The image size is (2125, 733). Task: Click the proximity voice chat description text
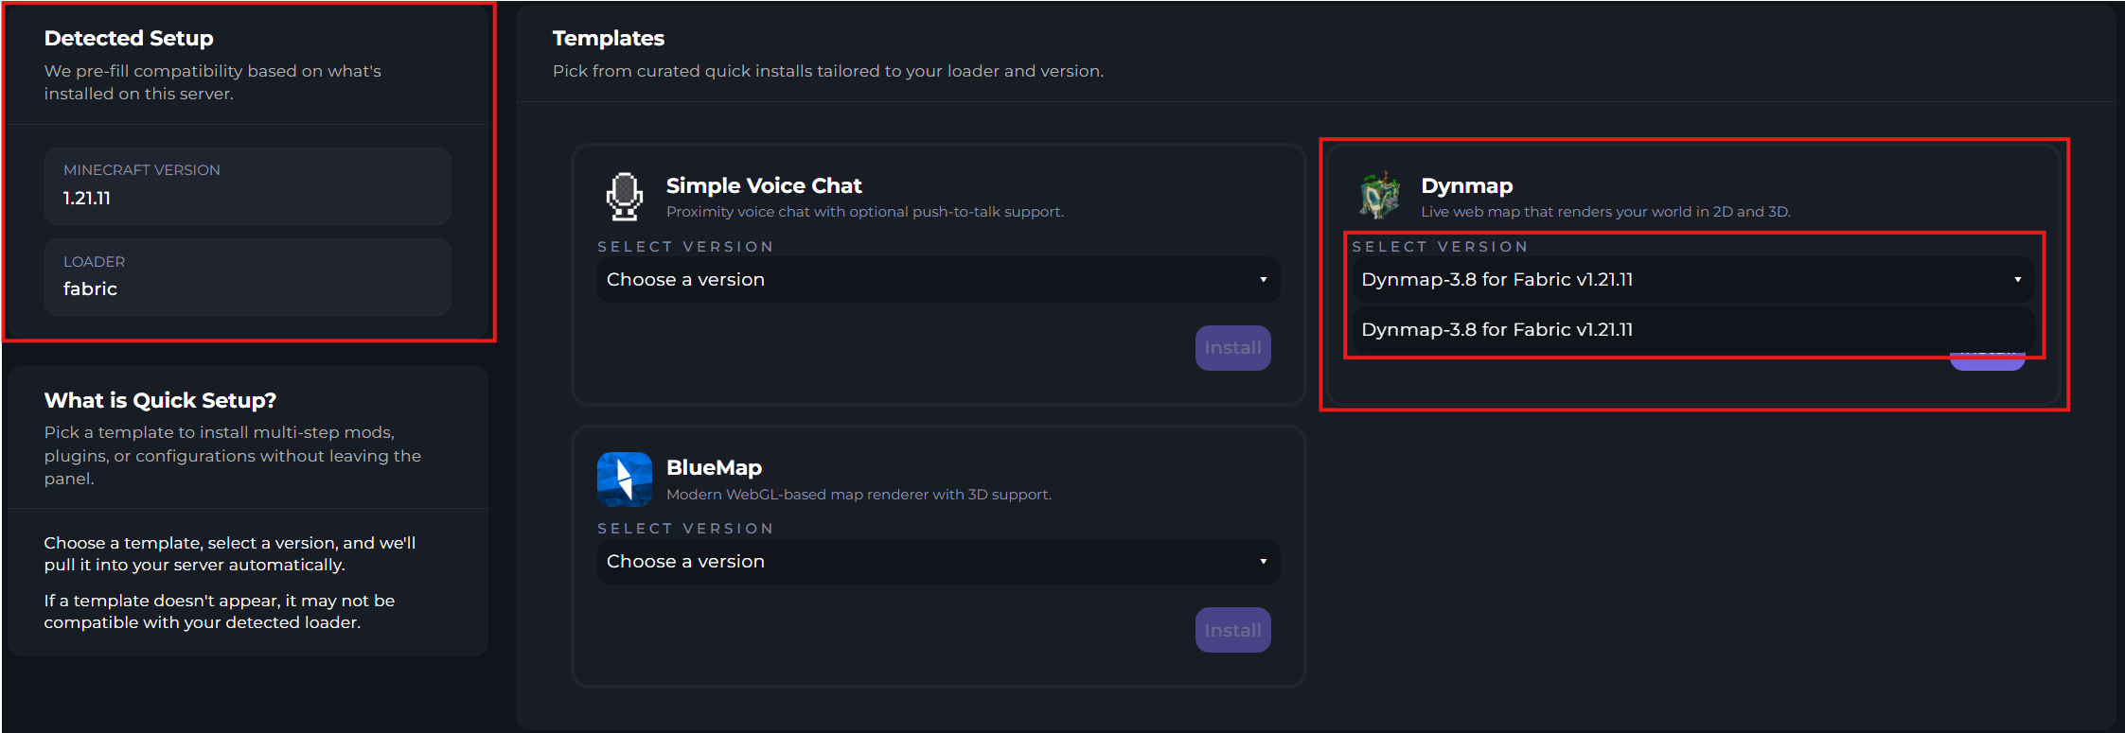point(864,212)
